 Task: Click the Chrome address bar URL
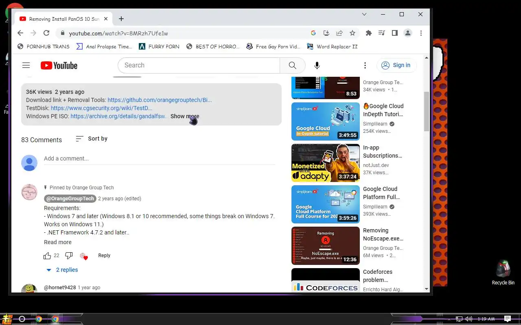click(x=118, y=33)
